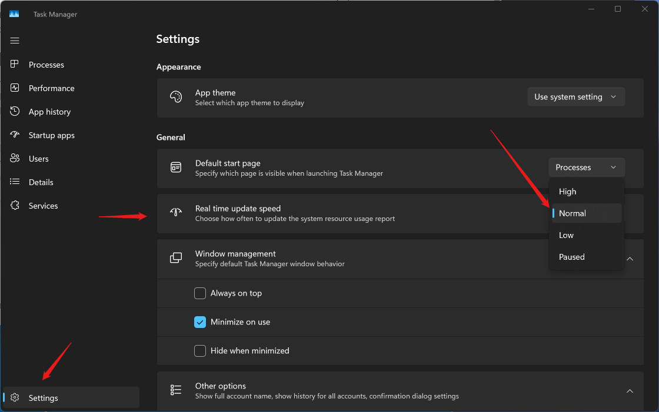Collapse the Other options section chevron

click(x=630, y=391)
